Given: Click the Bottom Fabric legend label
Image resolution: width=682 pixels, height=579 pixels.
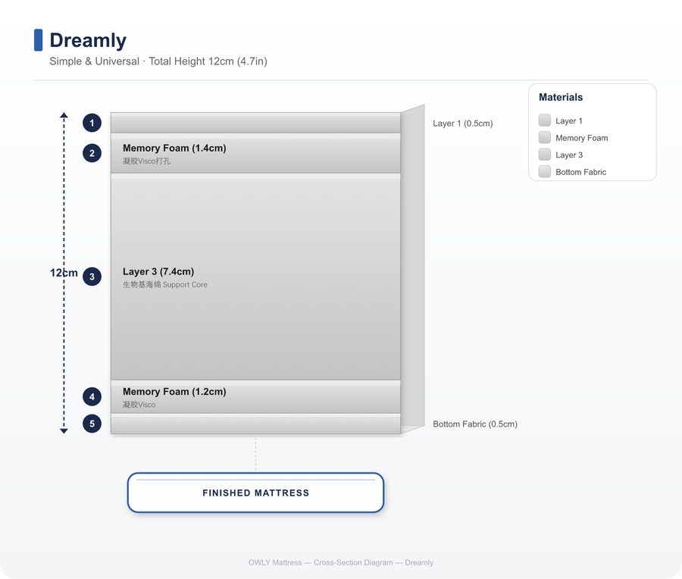Looking at the screenshot, I should 580,172.
